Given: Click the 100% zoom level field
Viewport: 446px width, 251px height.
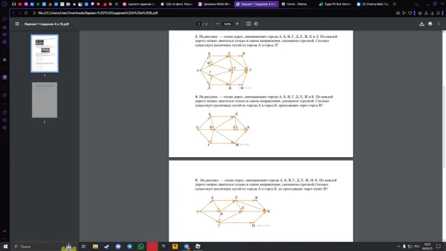Looking at the screenshot, I should point(227,24).
